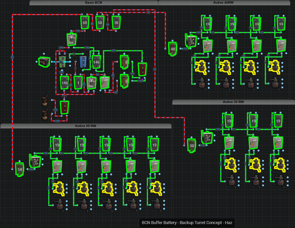The image size is (295, 228).
Task: Click the Basic BCN group header
Action: click(94, 3)
